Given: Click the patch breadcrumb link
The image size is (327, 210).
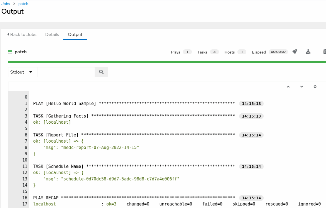Looking at the screenshot, I should click(23, 4).
